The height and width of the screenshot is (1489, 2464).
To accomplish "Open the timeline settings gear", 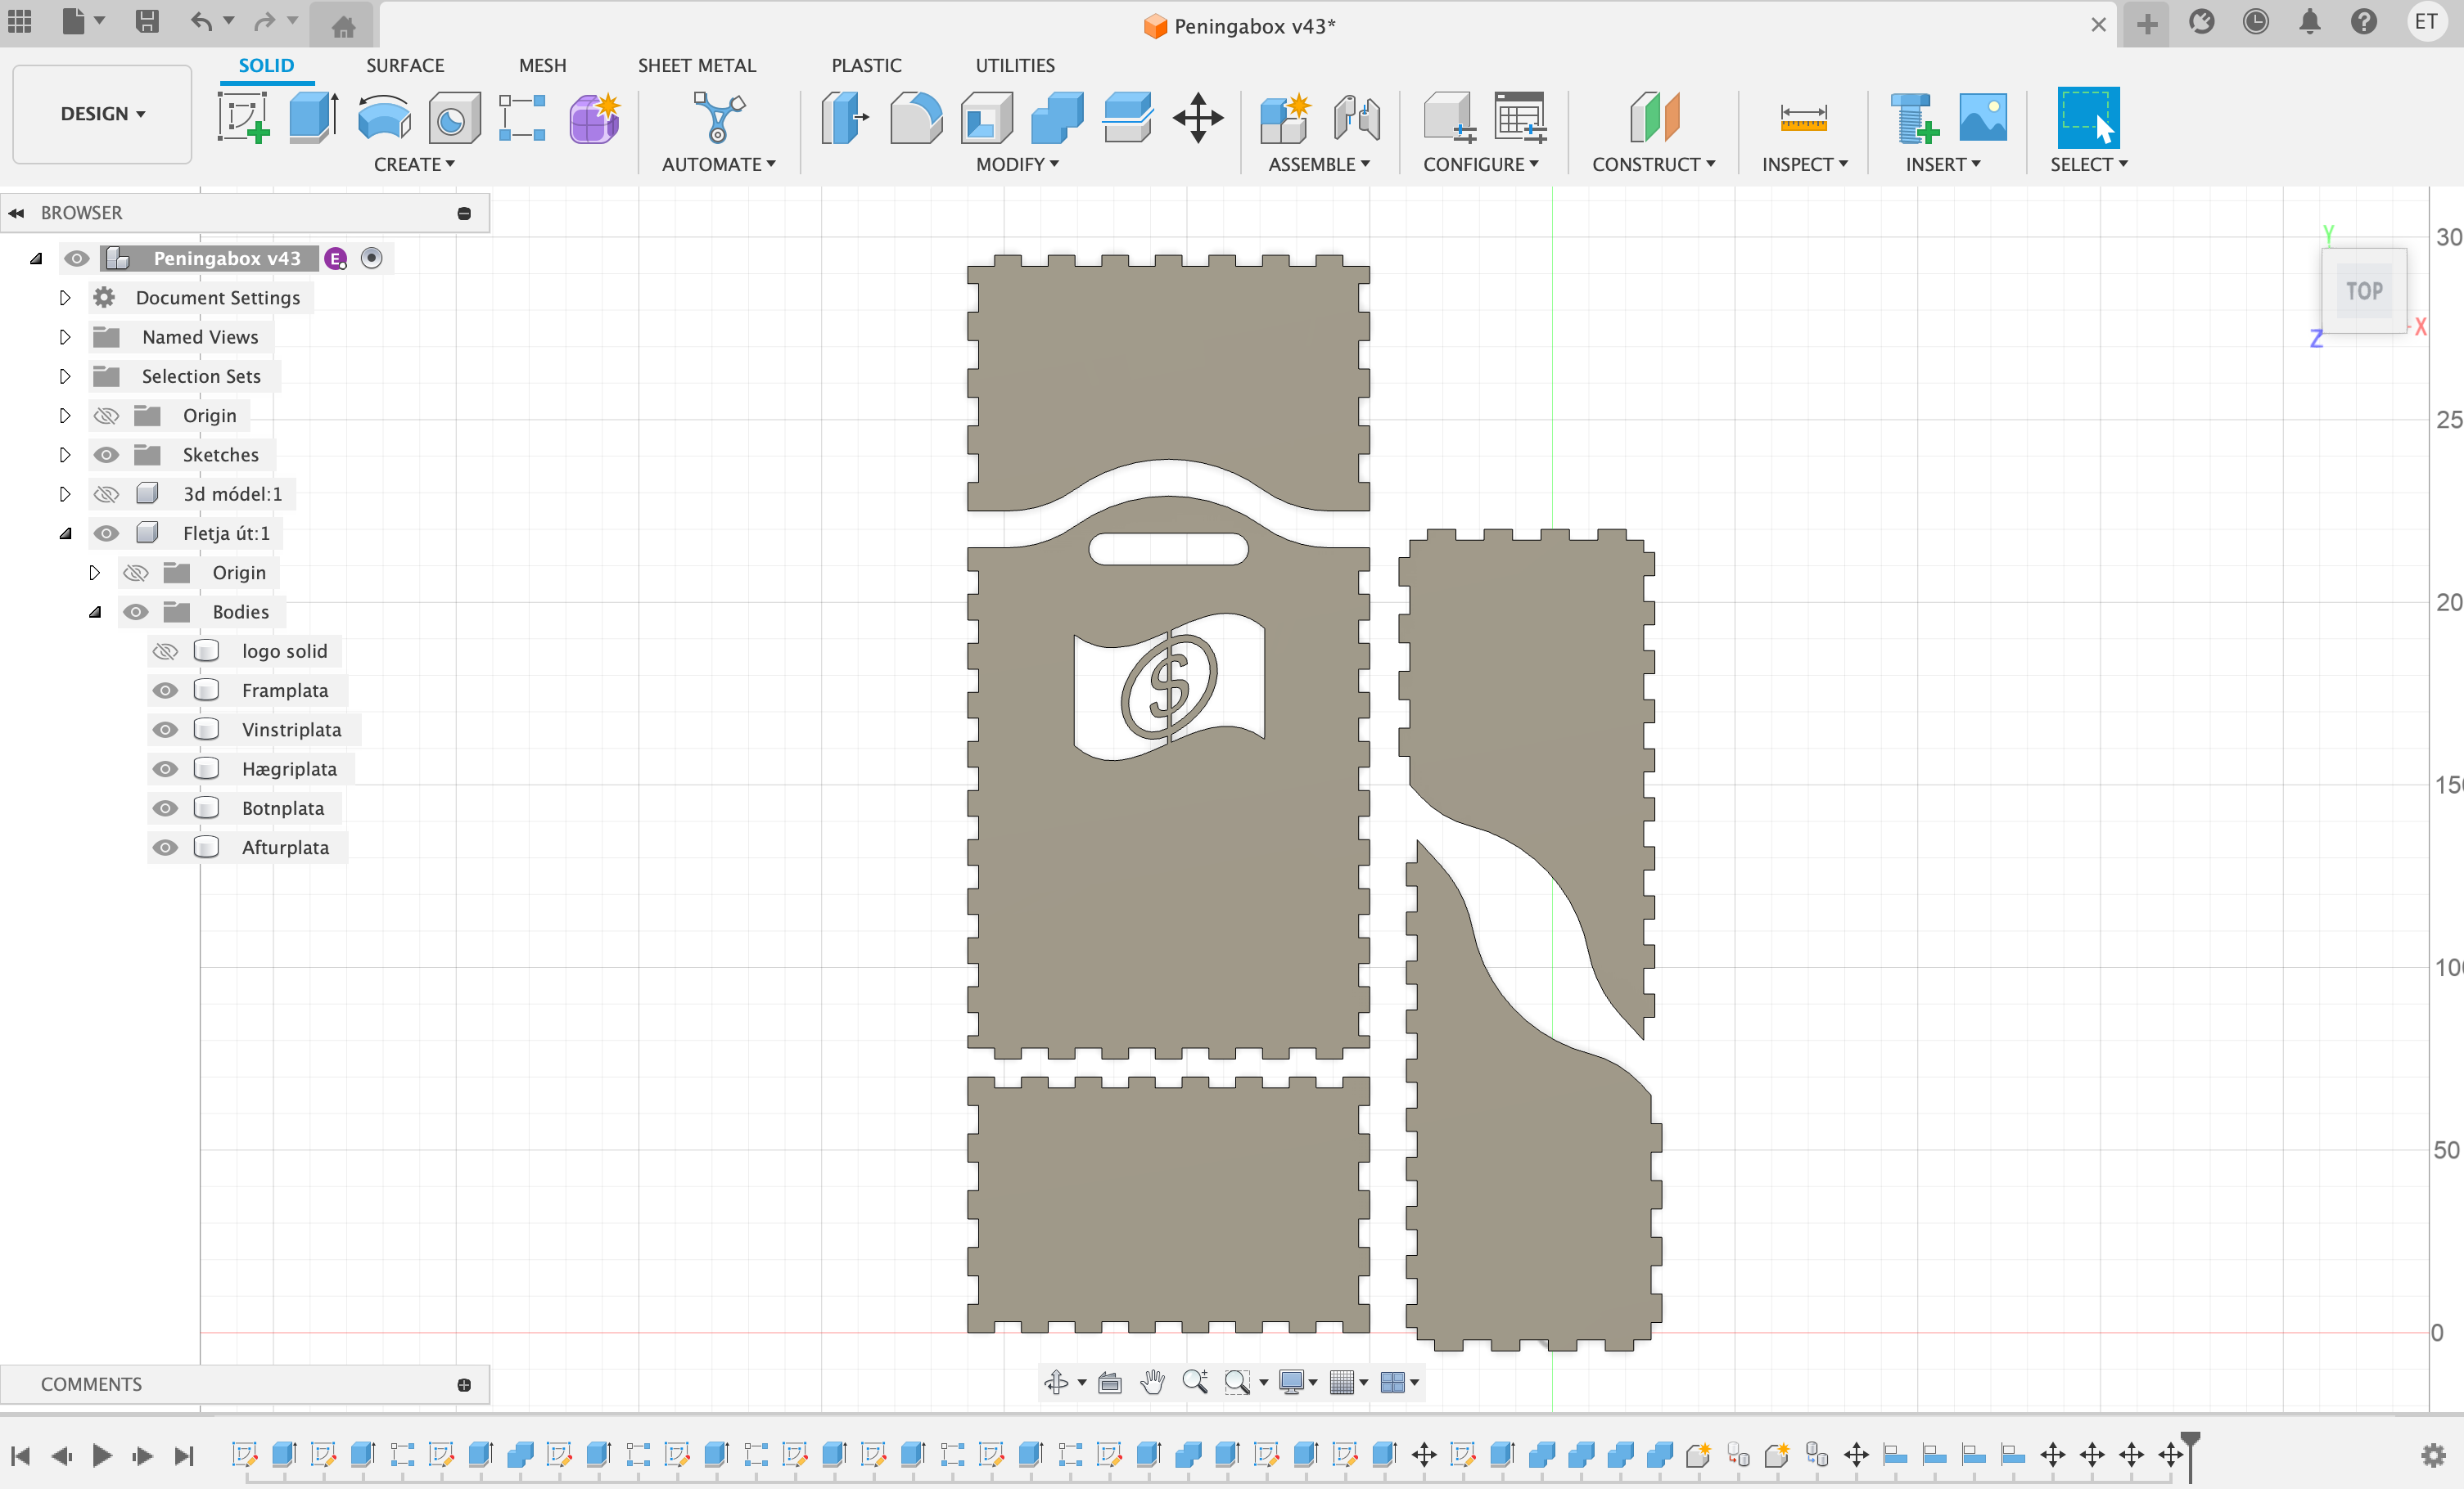I will coord(2433,1455).
